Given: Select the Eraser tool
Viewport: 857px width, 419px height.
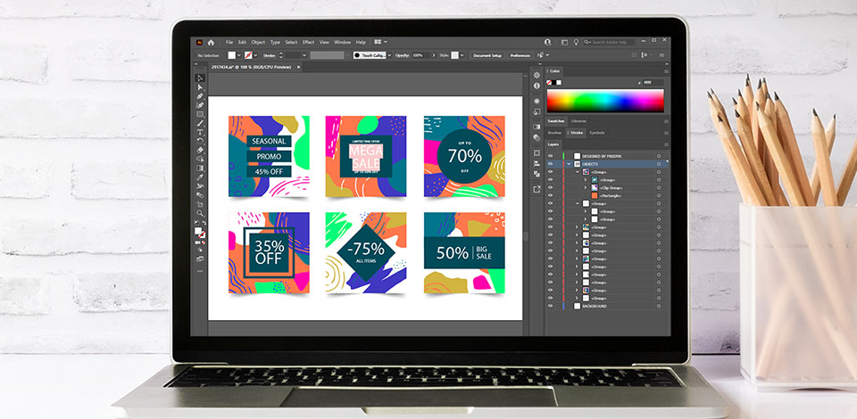Looking at the screenshot, I should (200, 150).
